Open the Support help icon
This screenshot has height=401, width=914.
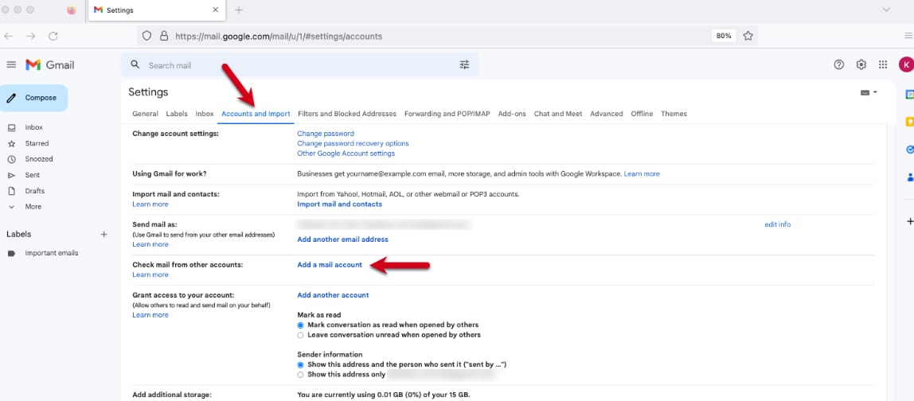pyautogui.click(x=839, y=64)
